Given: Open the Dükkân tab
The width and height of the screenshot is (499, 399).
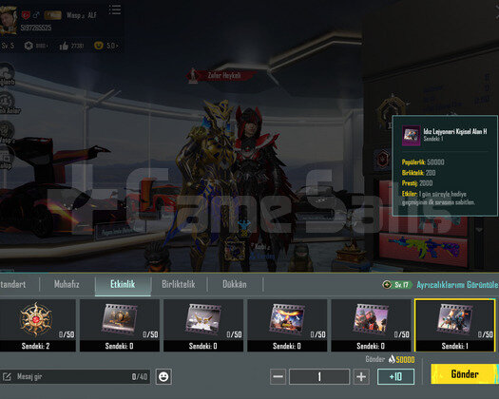Looking at the screenshot, I should tap(235, 284).
